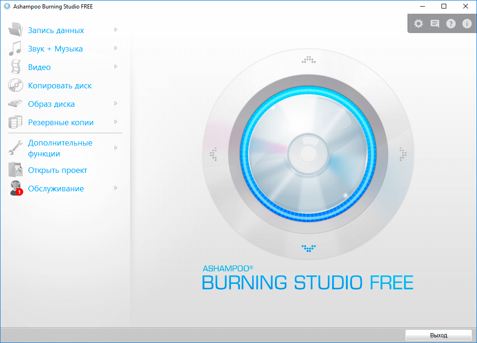Screen dimensions: 477x343
Task: Expand the Резервные копии submenu arrow
Action: (115, 122)
